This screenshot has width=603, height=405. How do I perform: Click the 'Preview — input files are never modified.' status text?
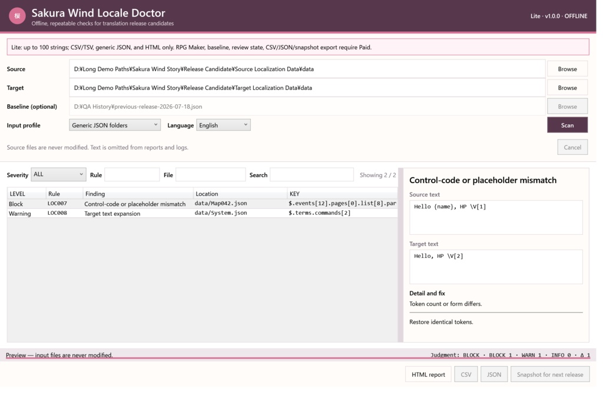tap(59, 355)
